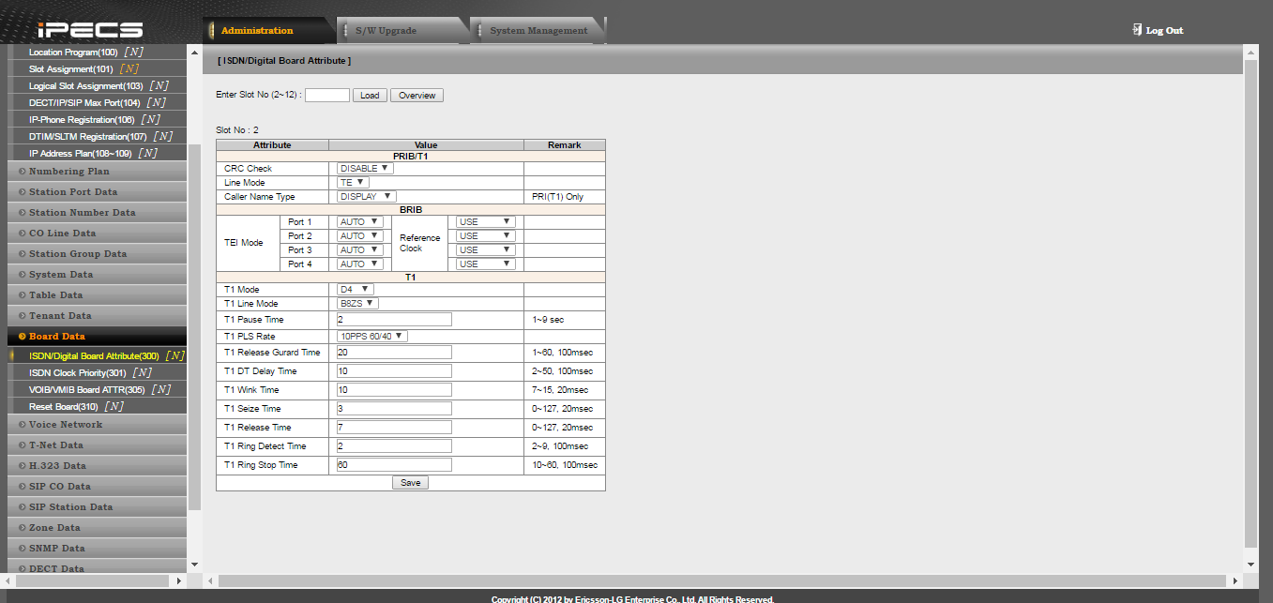Click the [N] marker beside ISDN Clock Priority(301)
This screenshot has width=1273, height=603.
tap(142, 373)
